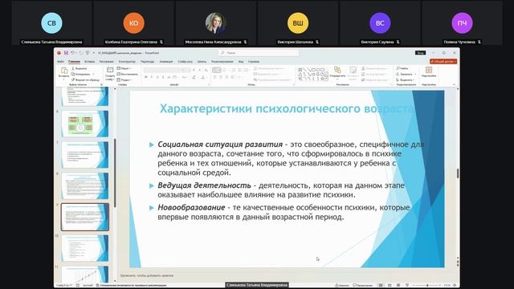Click the Normal view icon in status bar

(x=381, y=286)
